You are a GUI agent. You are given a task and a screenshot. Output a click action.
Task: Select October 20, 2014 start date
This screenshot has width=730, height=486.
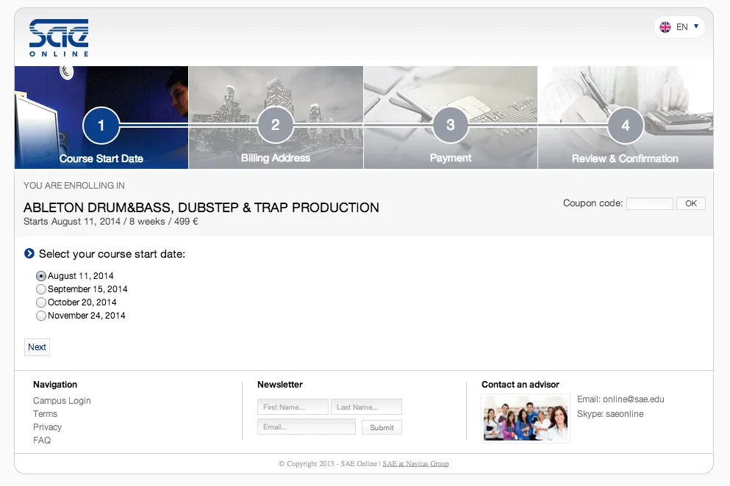pos(41,302)
